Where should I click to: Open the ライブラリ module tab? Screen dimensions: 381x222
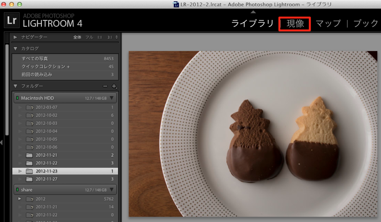(252, 24)
